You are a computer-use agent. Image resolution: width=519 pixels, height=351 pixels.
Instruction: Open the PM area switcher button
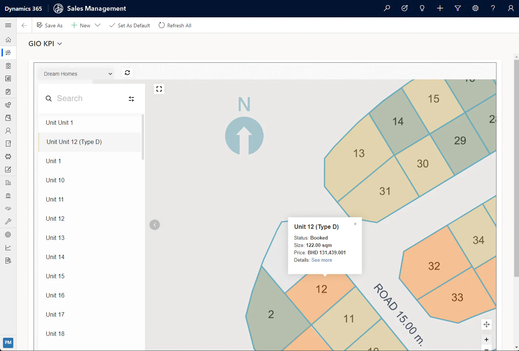8,343
